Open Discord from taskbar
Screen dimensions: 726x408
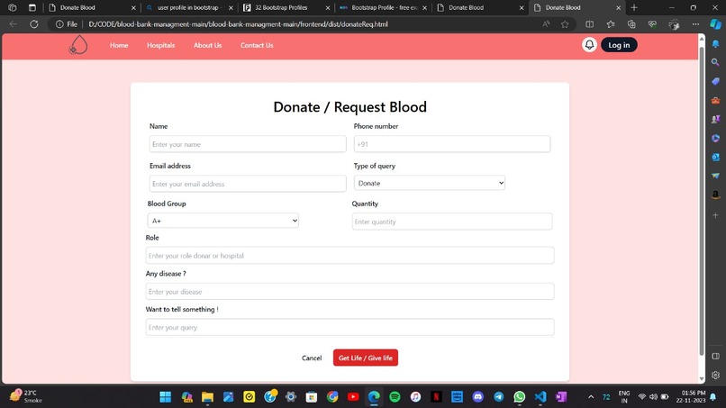pyautogui.click(x=477, y=397)
